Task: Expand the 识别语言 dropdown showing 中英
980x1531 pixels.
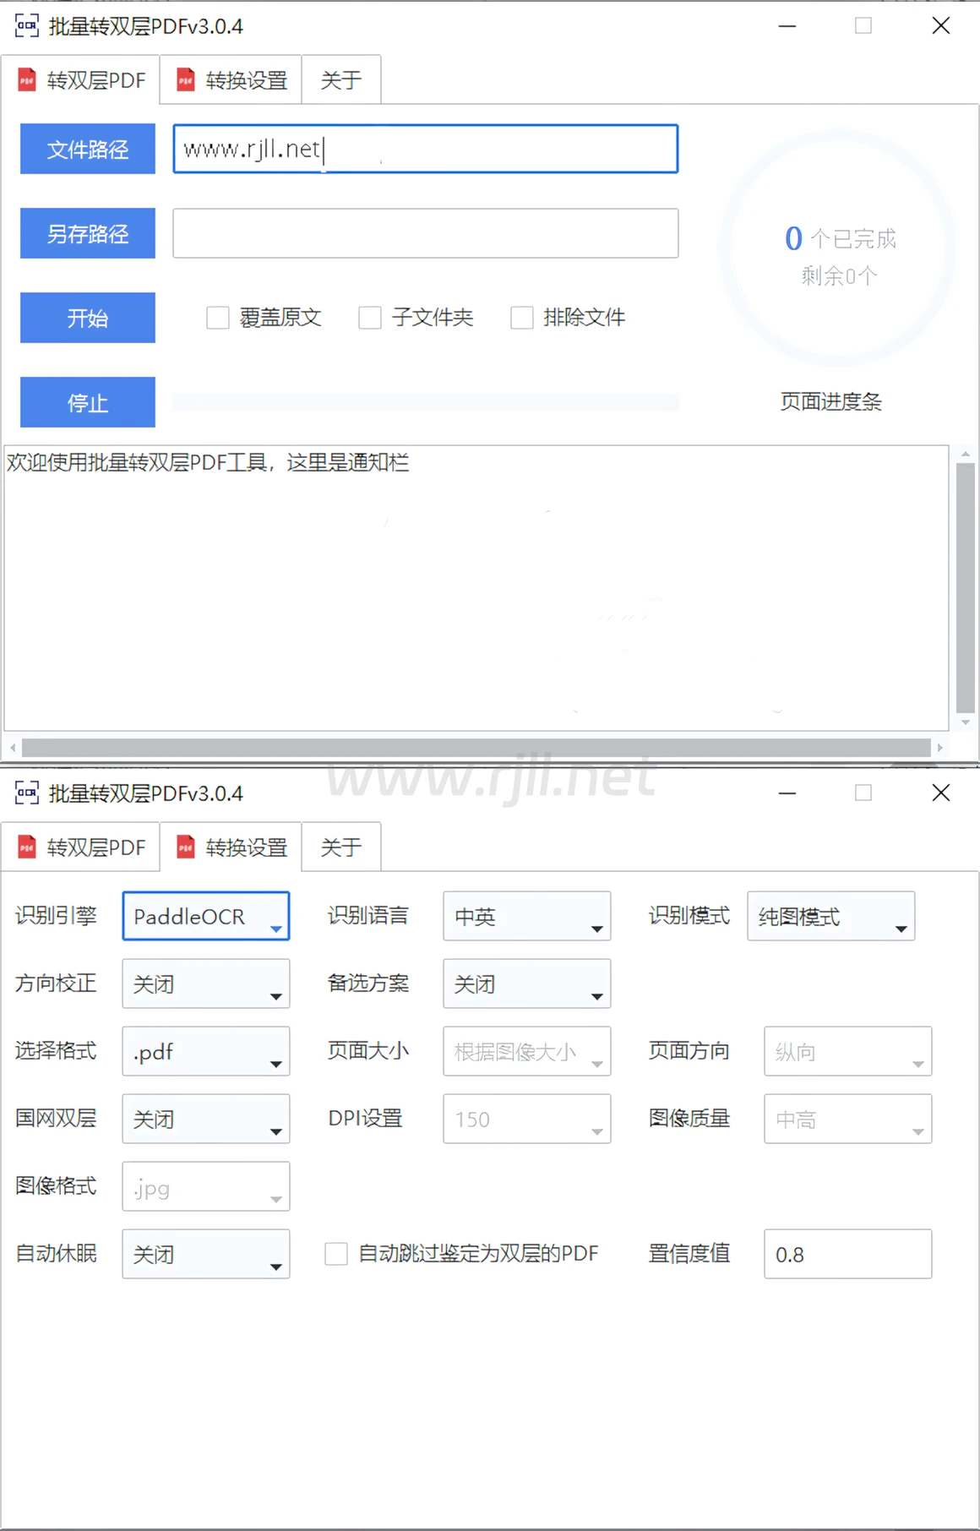Action: pyautogui.click(x=526, y=916)
